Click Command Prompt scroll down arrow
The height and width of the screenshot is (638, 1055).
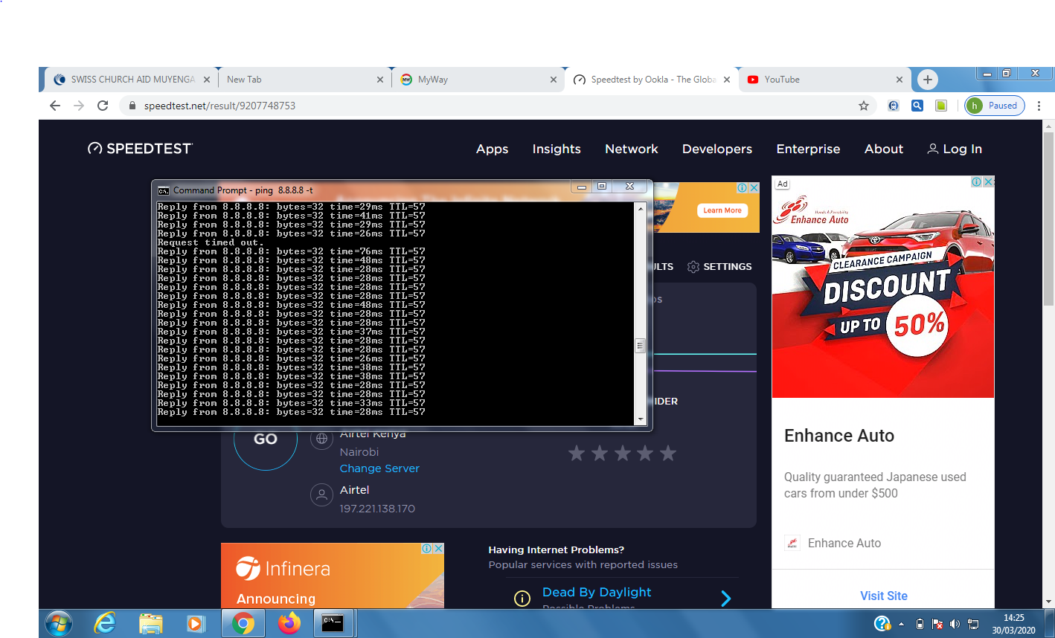[x=640, y=419]
